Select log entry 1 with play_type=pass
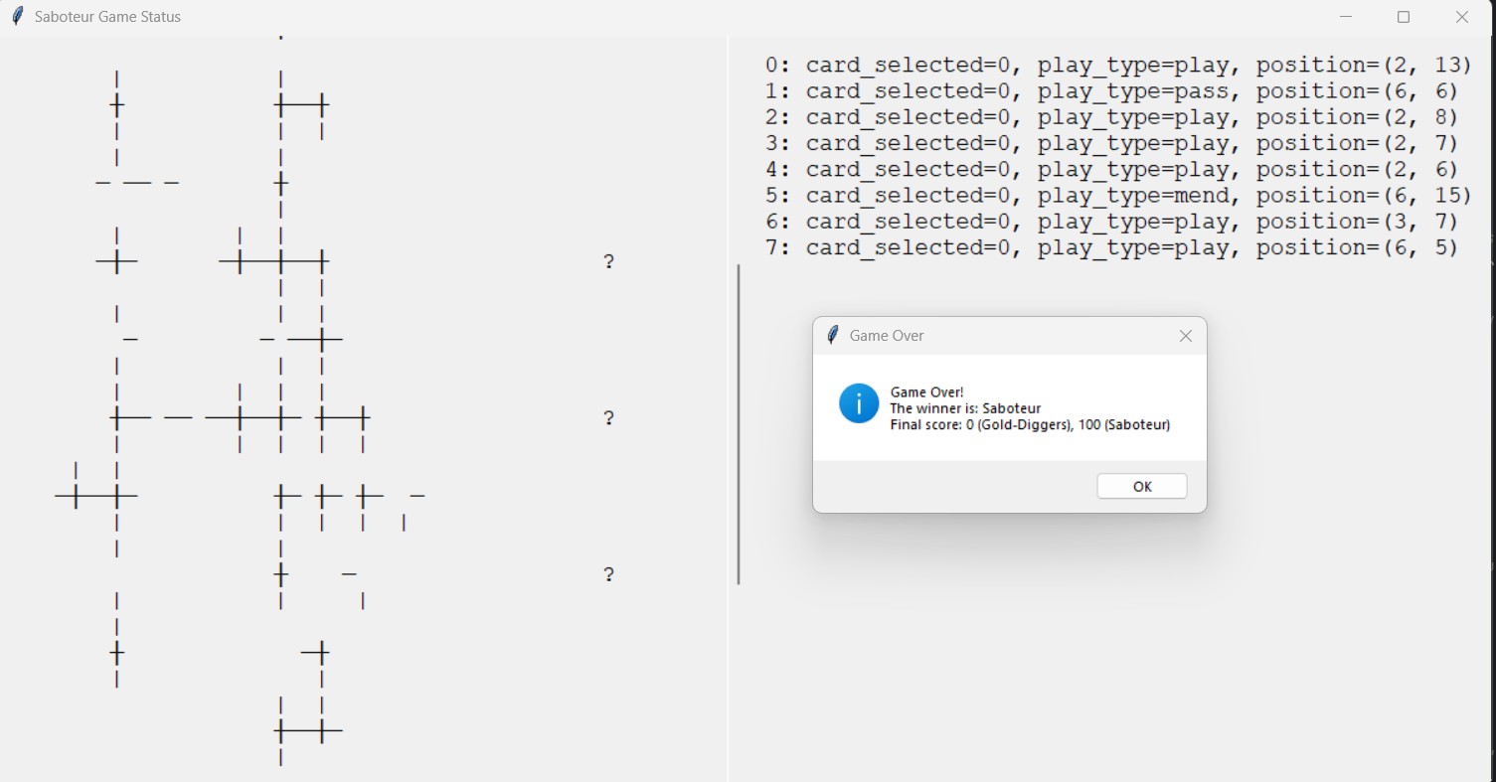 tap(1111, 91)
